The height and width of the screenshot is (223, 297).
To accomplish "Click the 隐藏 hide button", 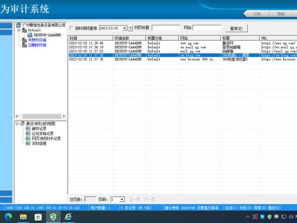I will click(281, 14).
